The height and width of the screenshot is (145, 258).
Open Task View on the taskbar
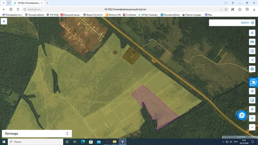click(75, 142)
